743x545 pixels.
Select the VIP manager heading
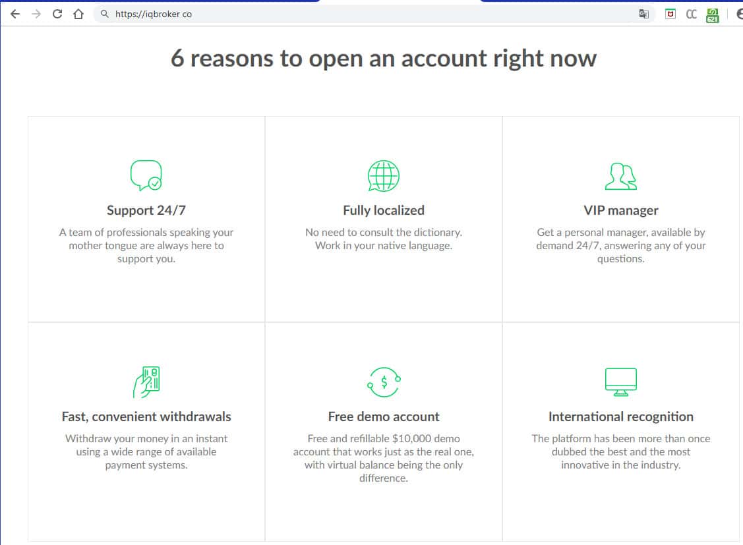pos(621,210)
